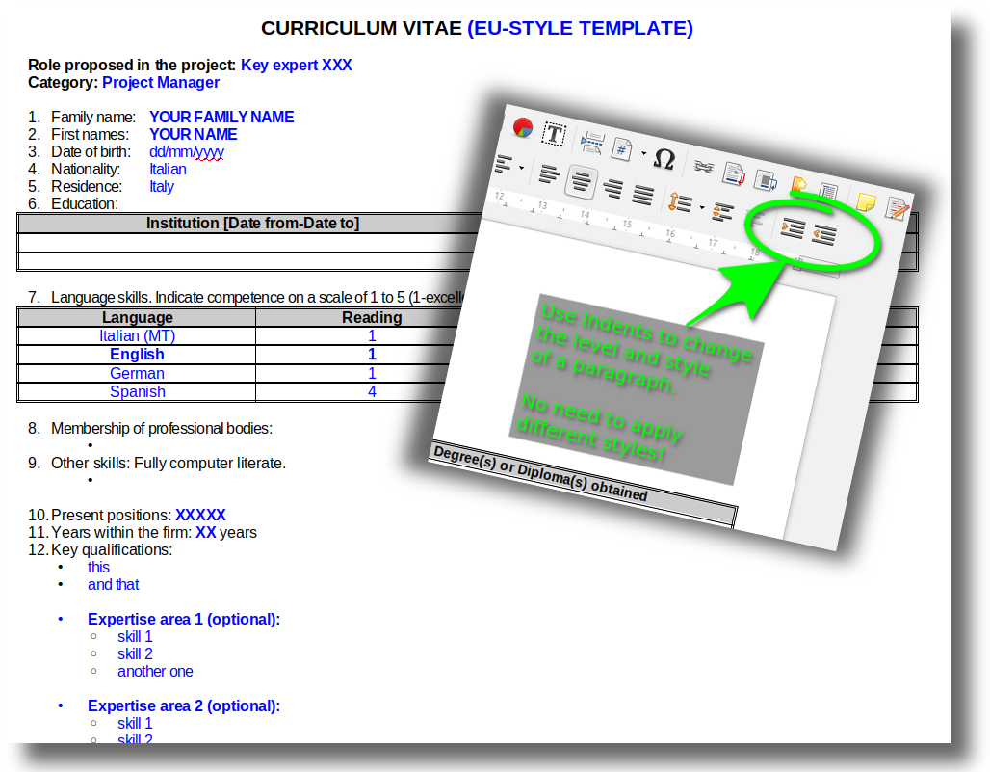Image resolution: width=990 pixels, height=772 pixels.
Task: Click 'YOUR FAMILY NAME' placeholder
Action: 221,117
